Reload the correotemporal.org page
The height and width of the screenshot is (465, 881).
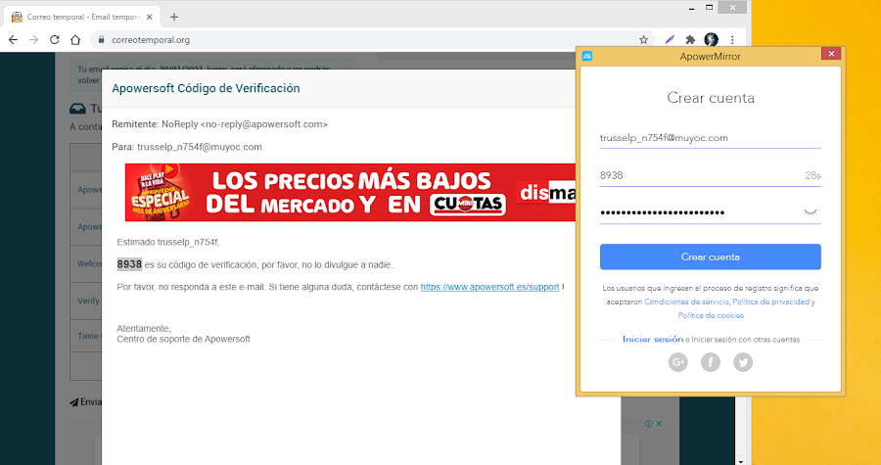55,40
